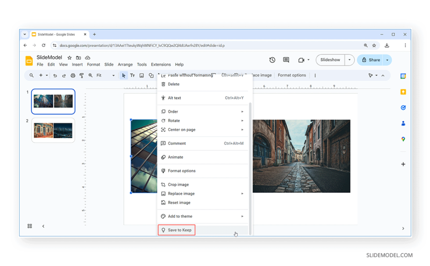Click the paint format roller icon
Image resolution: width=430 pixels, height=266 pixels.
pos(82,76)
